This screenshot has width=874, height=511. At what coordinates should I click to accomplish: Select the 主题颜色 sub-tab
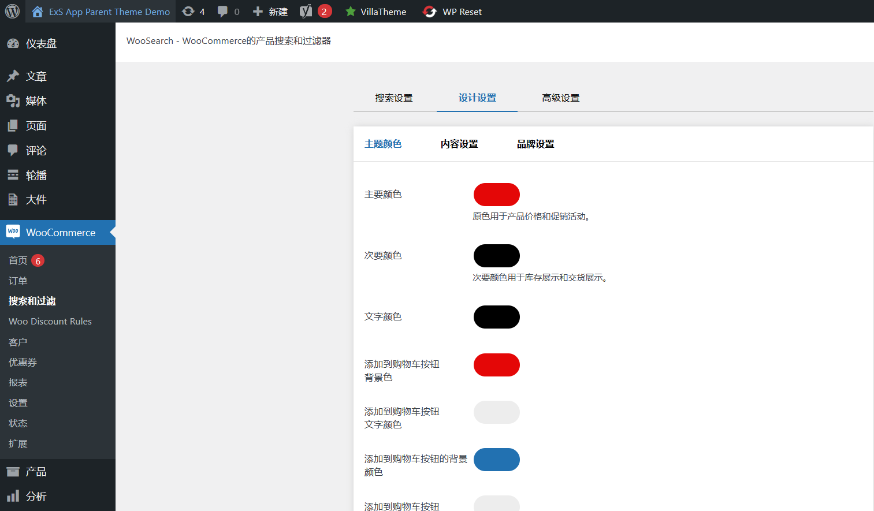pos(383,144)
